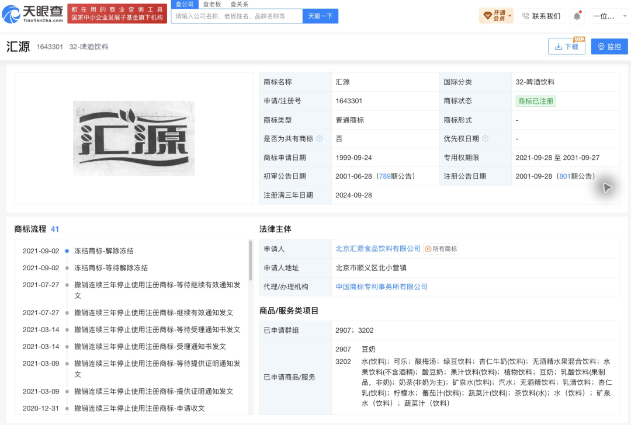Open the 联系我们 contact button
The width and height of the screenshot is (631, 425).
541,16
